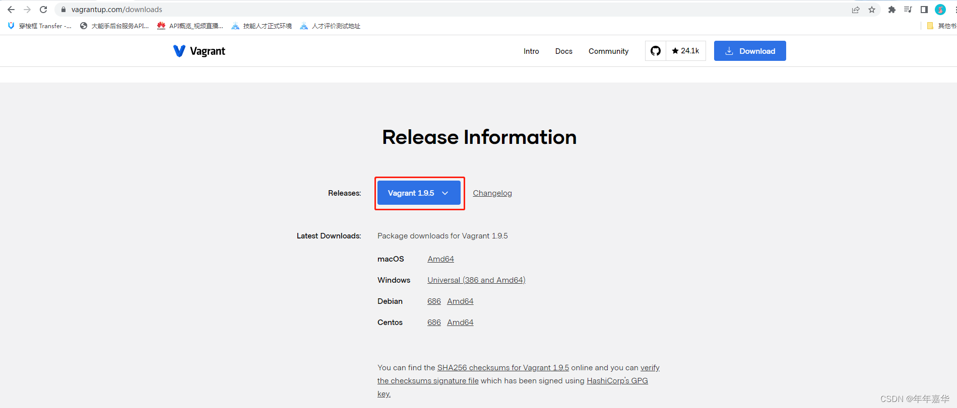Click the blue Download button
957x408 pixels.
[750, 51]
